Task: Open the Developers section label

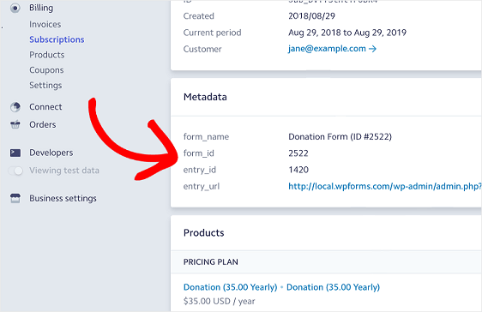Action: (x=51, y=153)
